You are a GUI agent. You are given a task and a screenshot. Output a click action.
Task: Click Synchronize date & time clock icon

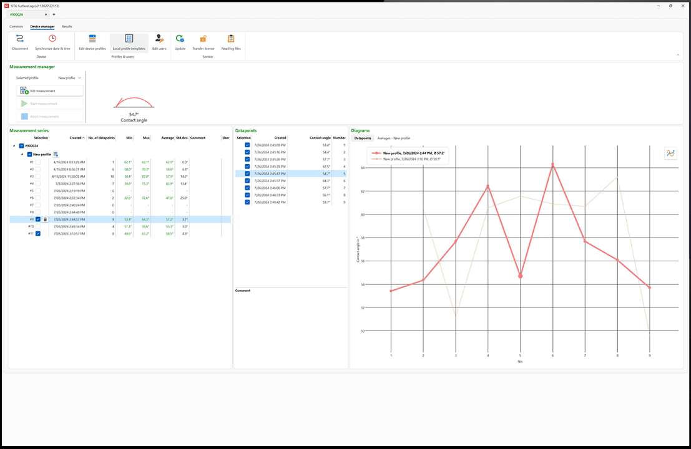[x=52, y=39]
